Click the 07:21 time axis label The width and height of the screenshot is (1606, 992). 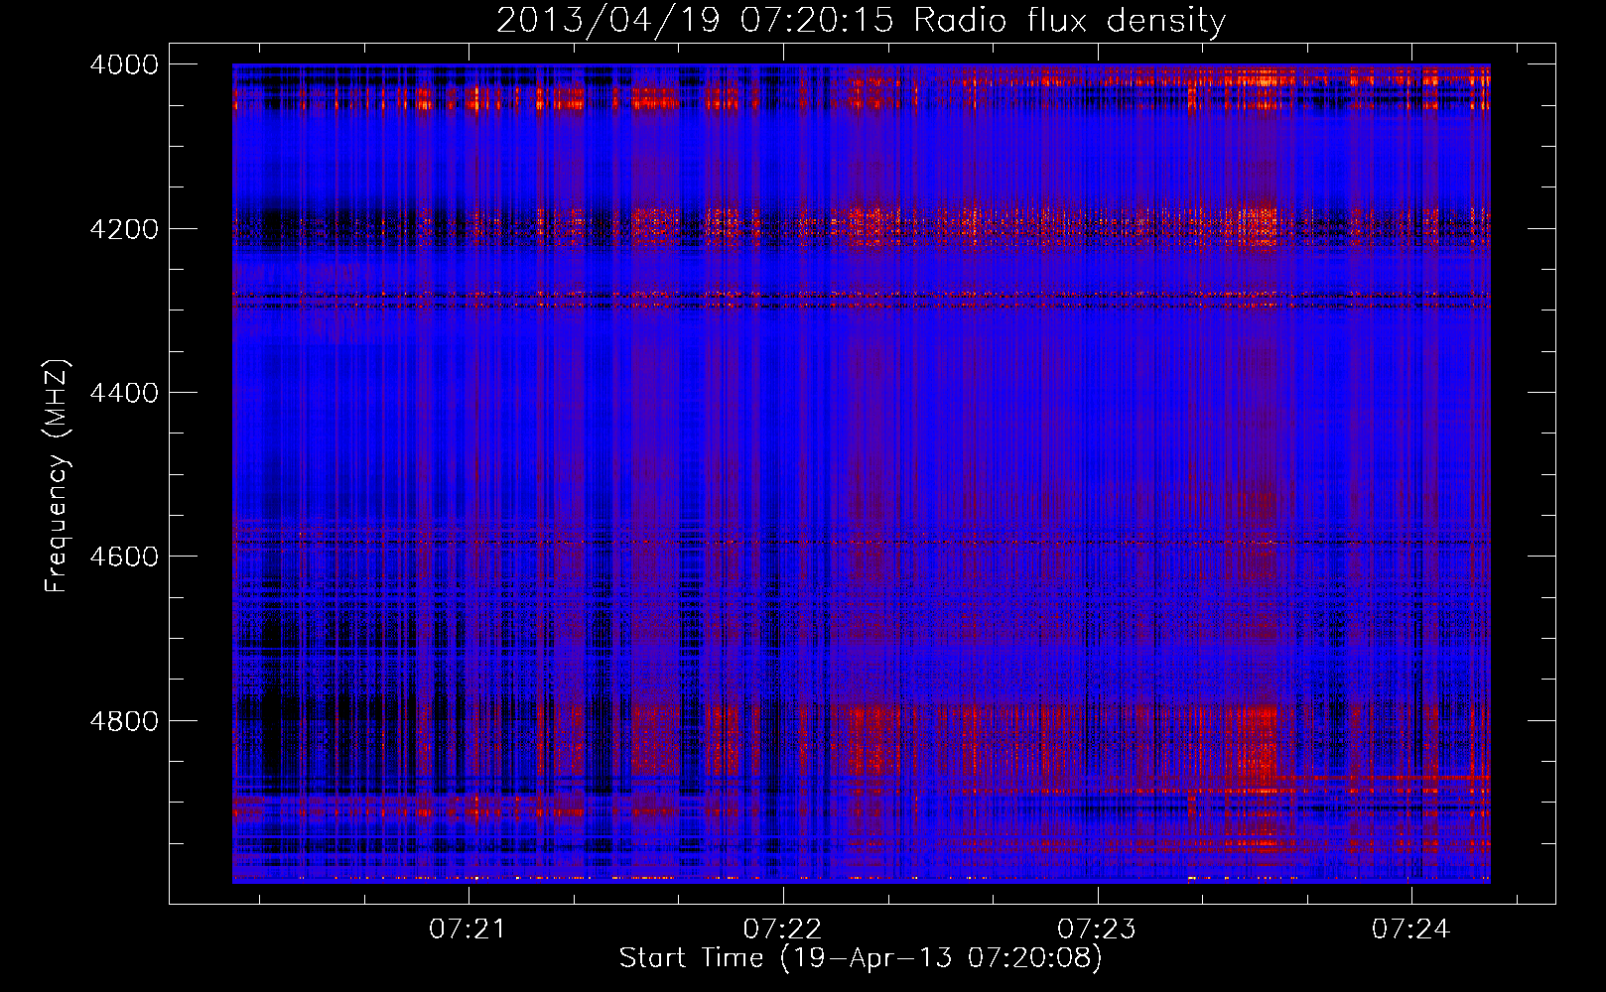click(468, 929)
